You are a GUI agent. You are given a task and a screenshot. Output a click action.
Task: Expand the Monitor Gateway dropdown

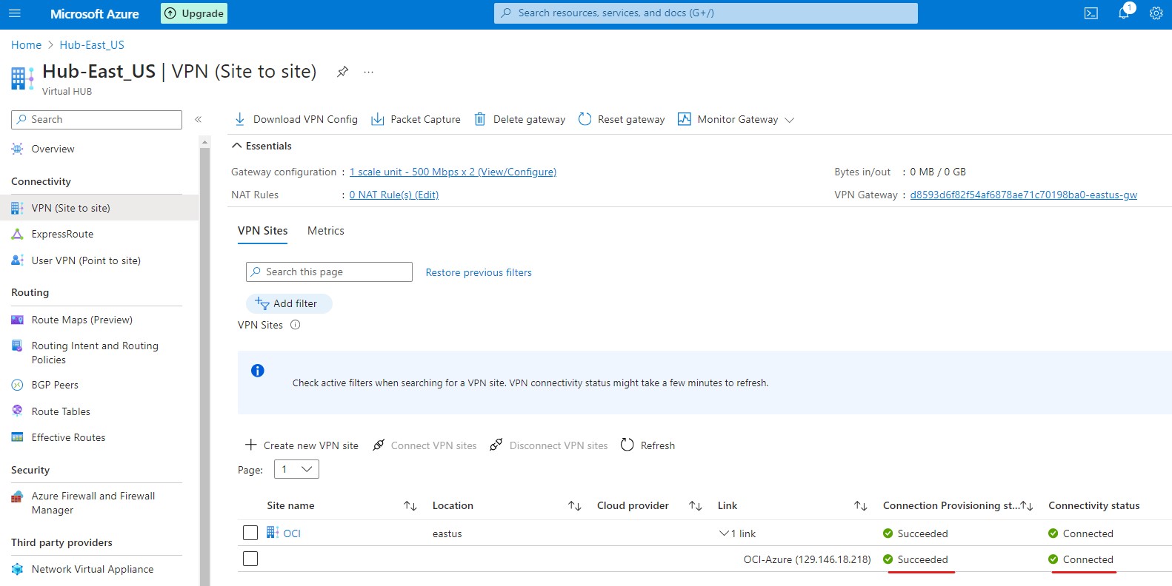789,120
